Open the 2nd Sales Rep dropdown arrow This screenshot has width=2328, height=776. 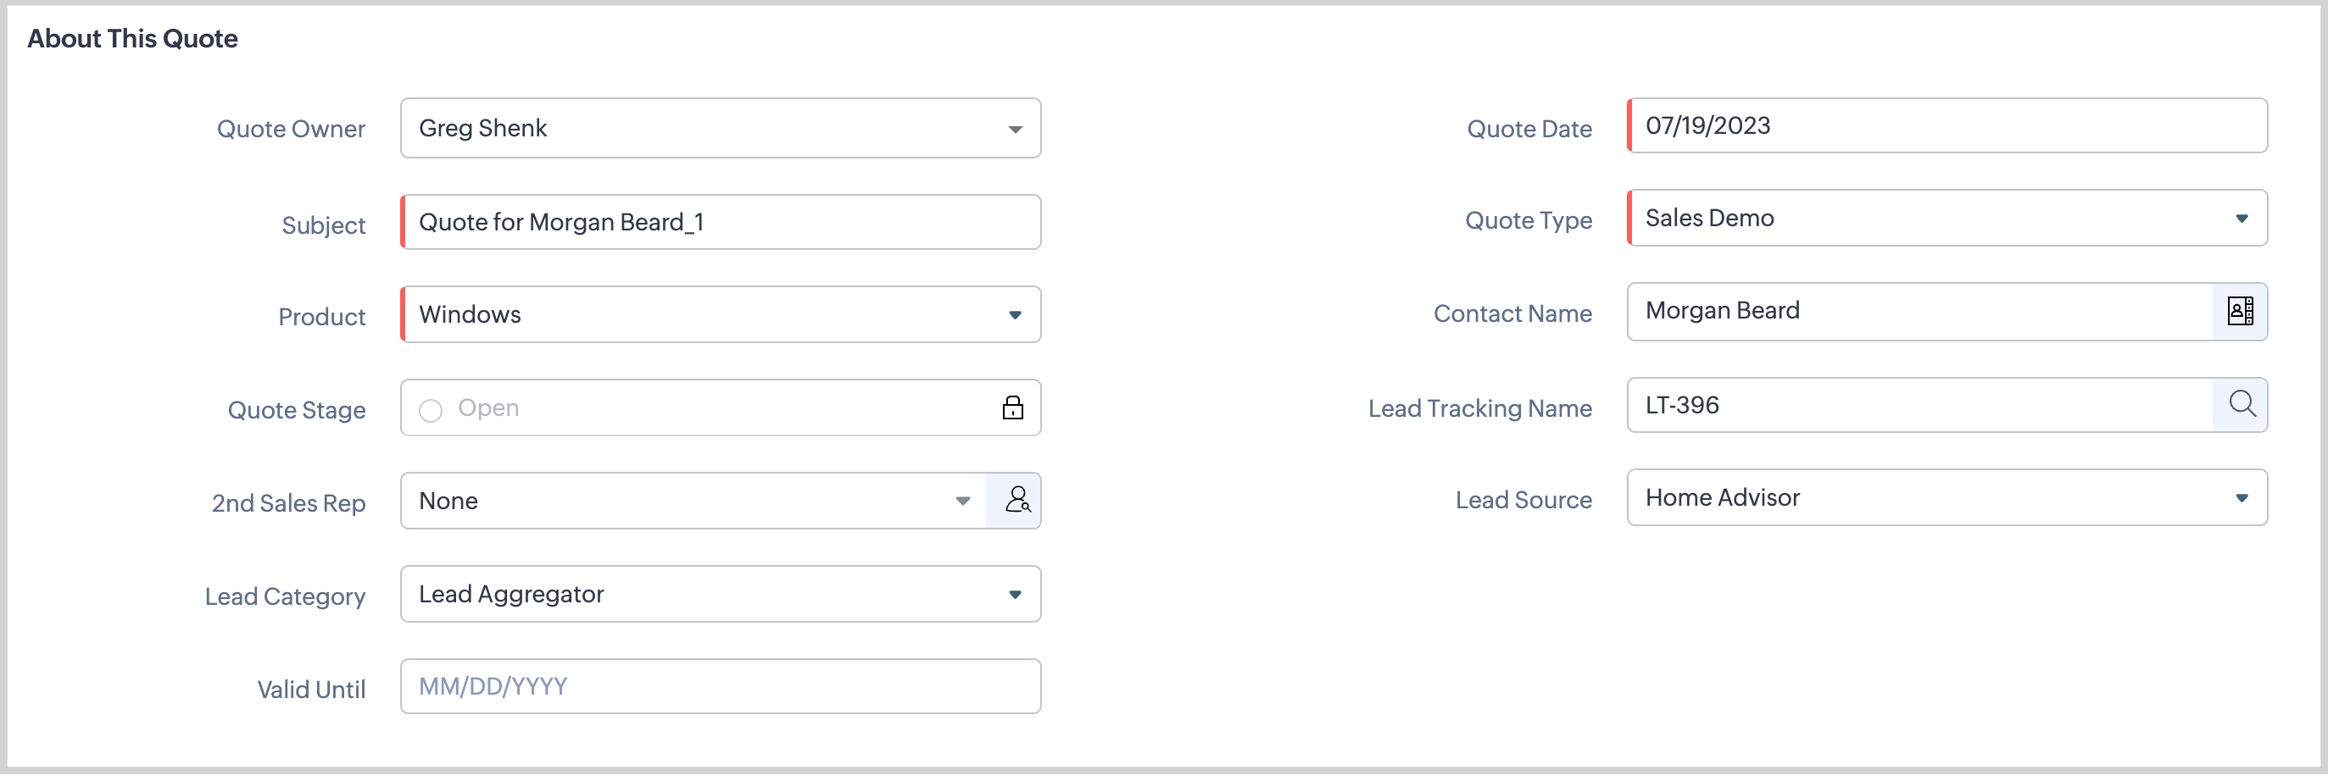962,502
